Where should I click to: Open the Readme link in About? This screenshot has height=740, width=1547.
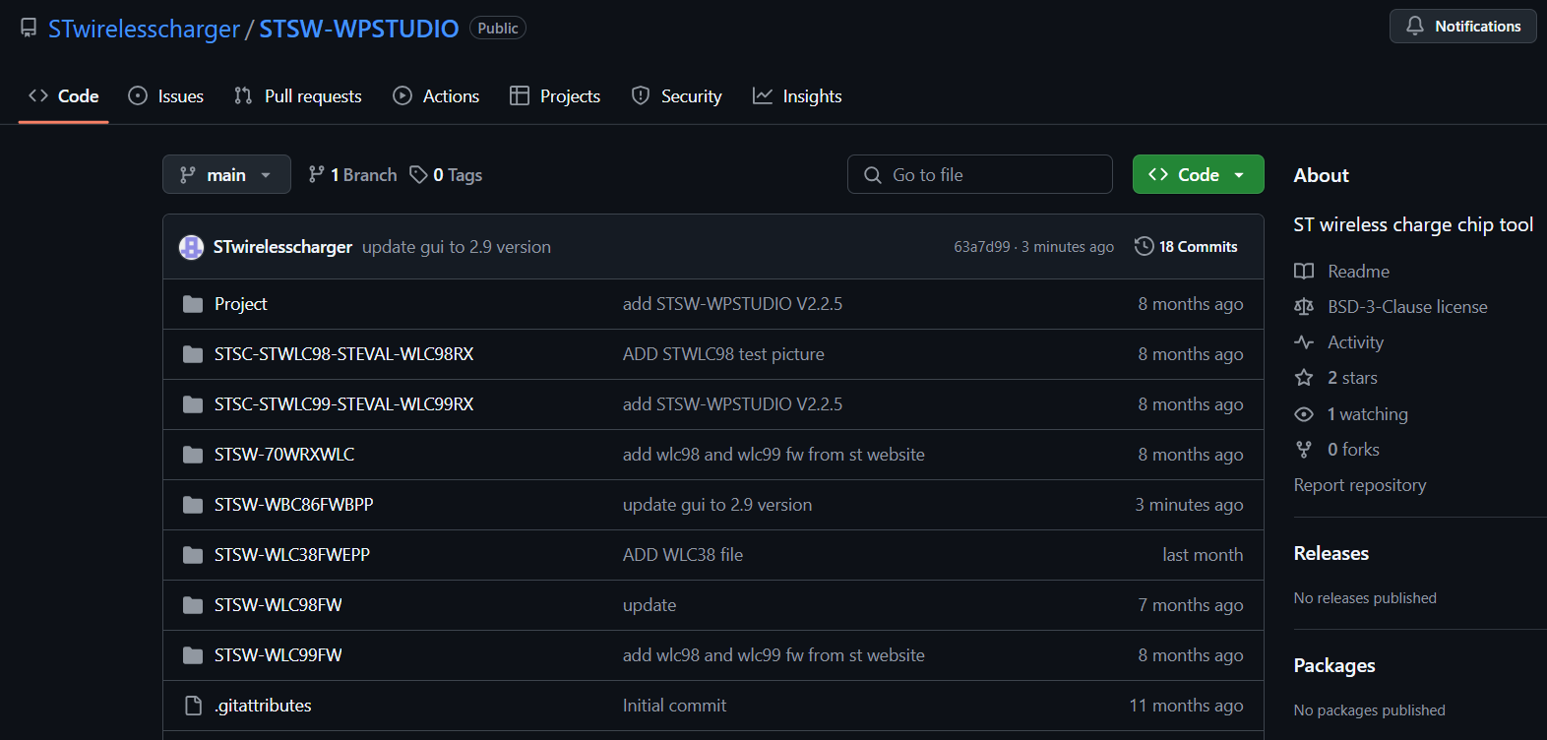tap(1358, 272)
